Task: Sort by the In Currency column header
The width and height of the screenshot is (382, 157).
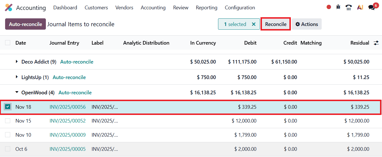Action: click(203, 43)
